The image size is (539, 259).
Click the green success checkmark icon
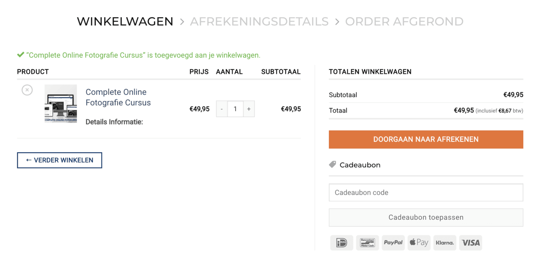point(21,55)
